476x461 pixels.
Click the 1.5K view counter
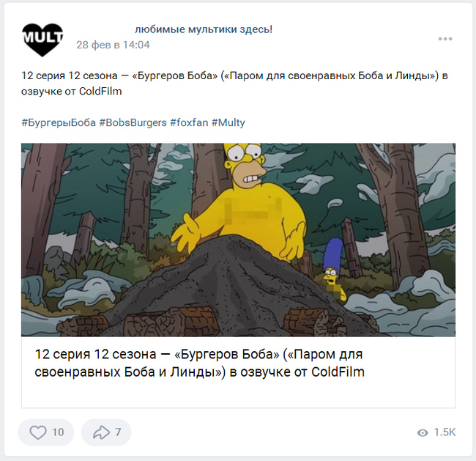pyautogui.click(x=445, y=432)
